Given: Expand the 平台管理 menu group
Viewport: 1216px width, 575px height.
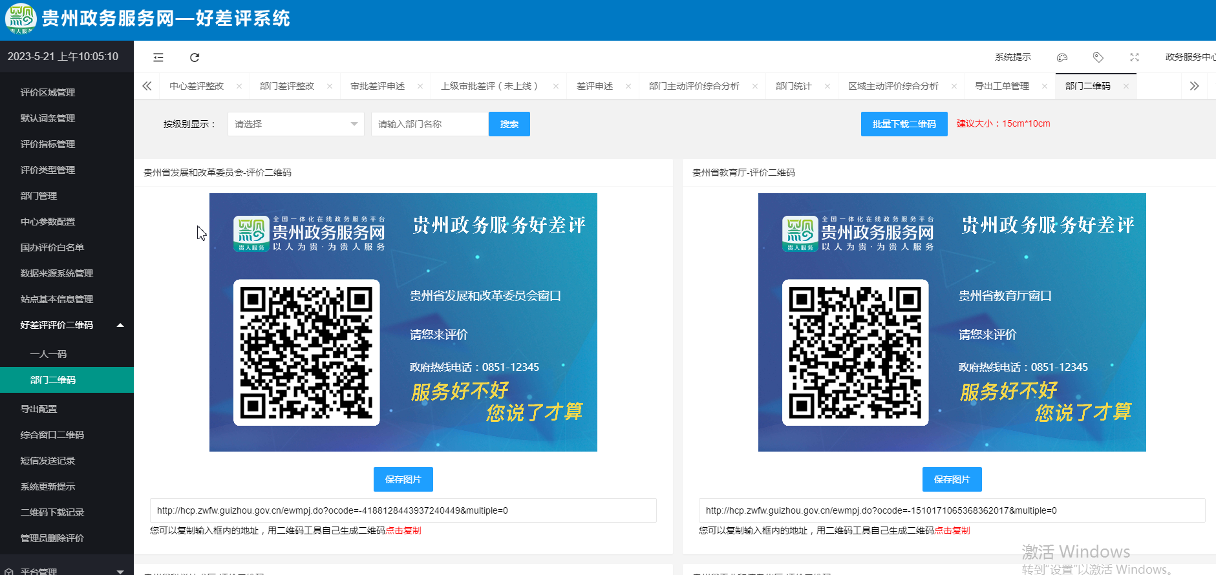Looking at the screenshot, I should (x=67, y=571).
